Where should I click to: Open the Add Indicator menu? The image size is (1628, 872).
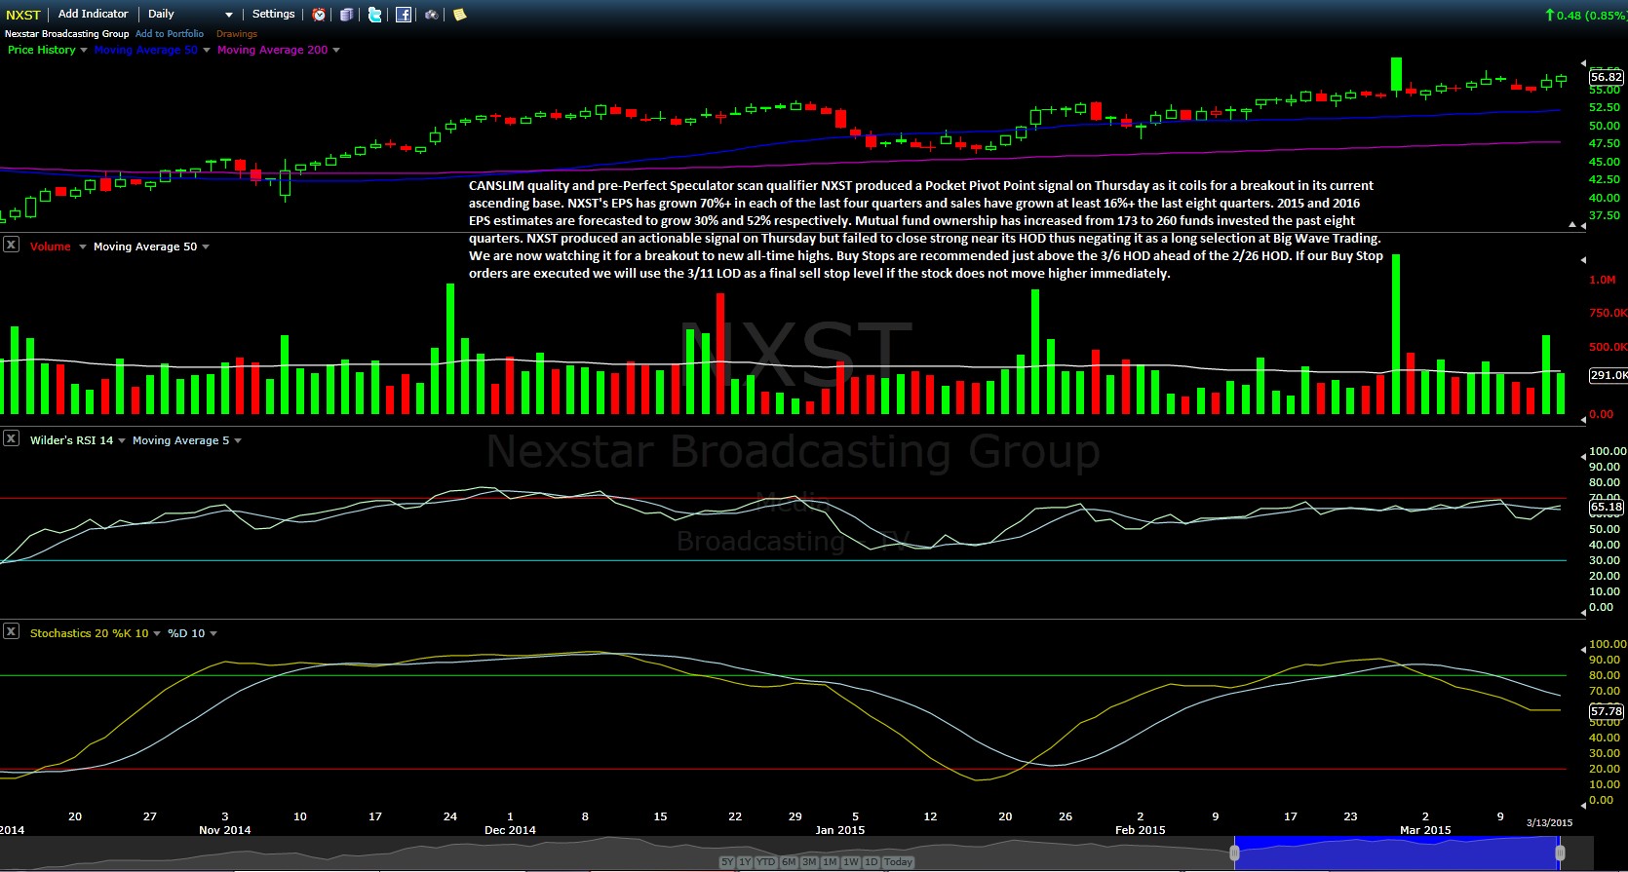(x=93, y=14)
